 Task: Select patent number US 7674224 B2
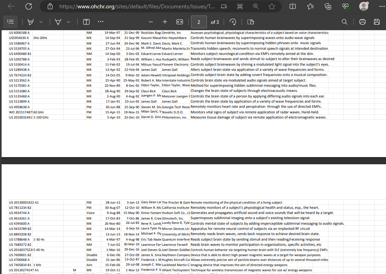pyautogui.click(x=20, y=75)
